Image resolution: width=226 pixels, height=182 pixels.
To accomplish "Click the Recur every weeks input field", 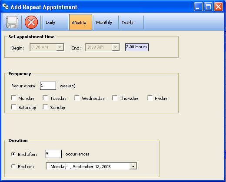I will (x=48, y=86).
